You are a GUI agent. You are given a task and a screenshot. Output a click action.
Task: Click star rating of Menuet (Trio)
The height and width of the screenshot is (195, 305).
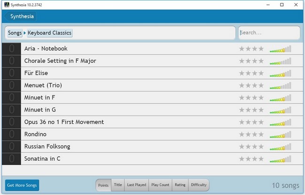(252, 85)
